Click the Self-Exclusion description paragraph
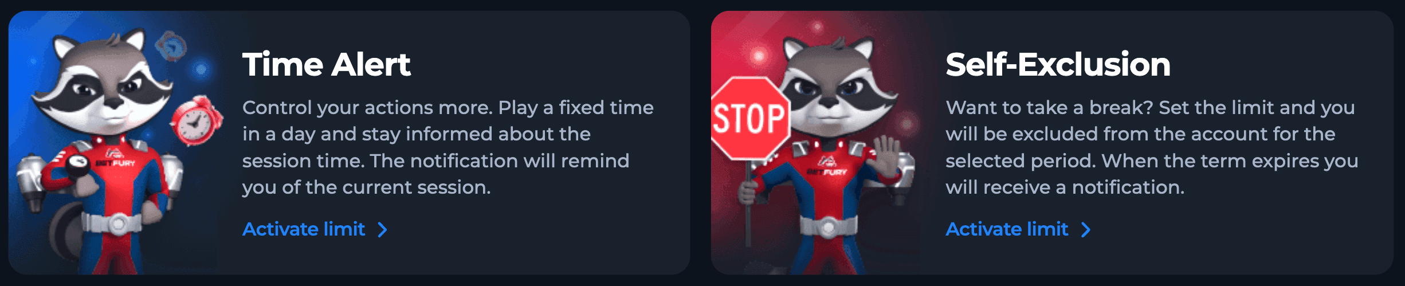 tap(1151, 147)
